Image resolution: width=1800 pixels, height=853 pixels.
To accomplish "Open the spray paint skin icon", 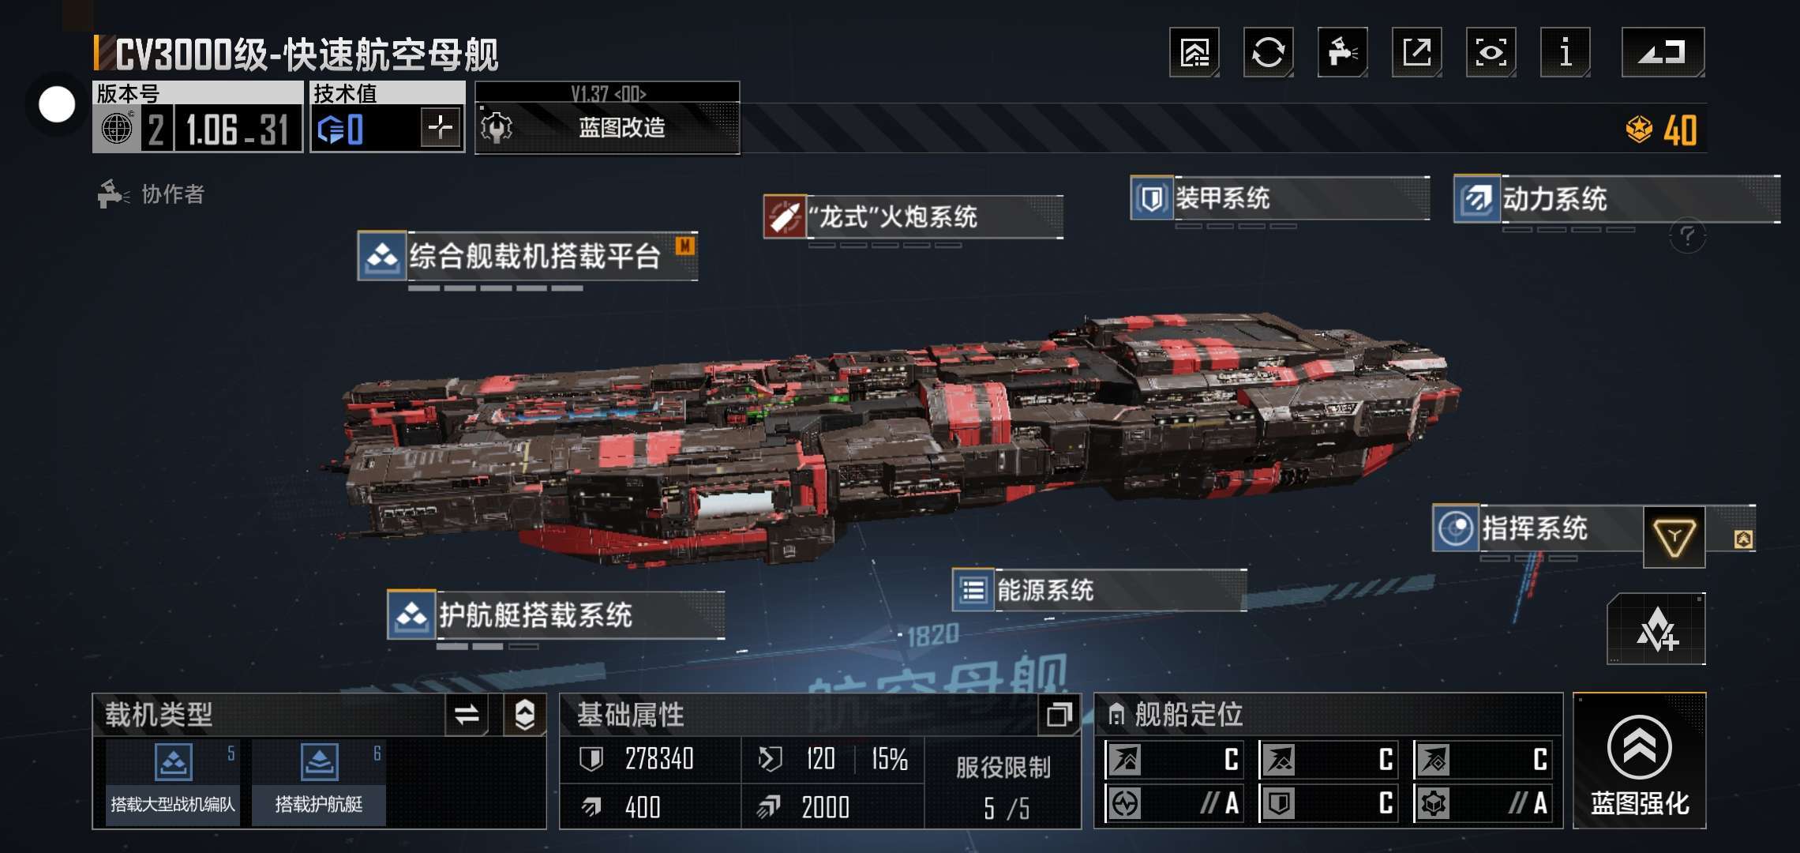I will pyautogui.click(x=1342, y=53).
